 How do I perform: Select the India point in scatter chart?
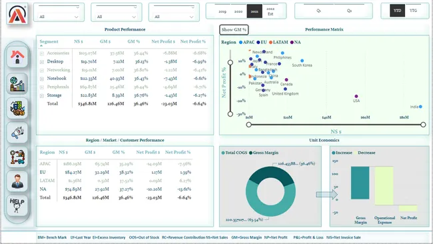(420, 107)
